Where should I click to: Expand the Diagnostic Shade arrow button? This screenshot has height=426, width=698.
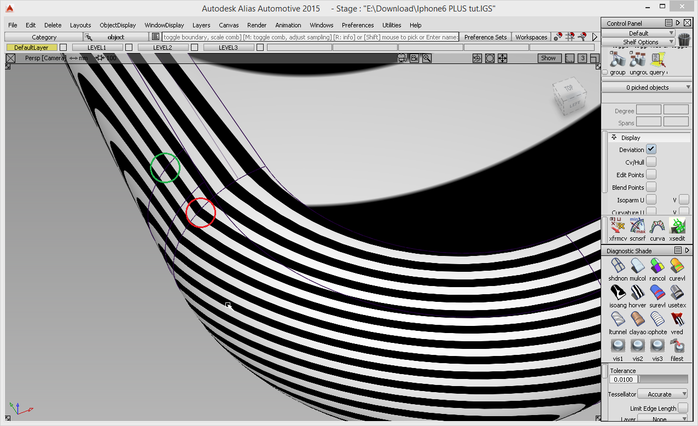pos(687,250)
